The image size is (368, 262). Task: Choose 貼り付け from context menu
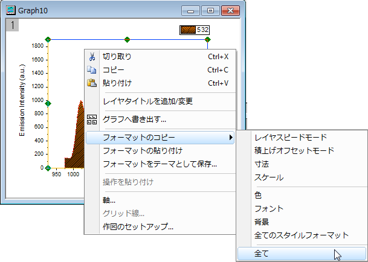point(160,83)
